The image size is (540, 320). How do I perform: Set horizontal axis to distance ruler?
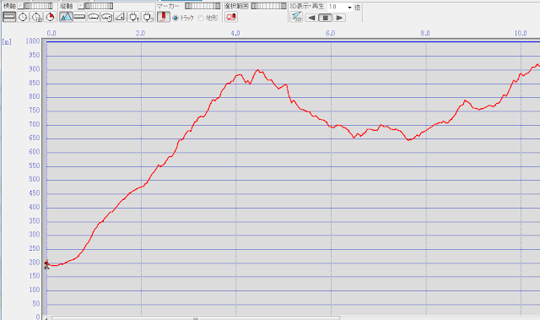pos(9,17)
